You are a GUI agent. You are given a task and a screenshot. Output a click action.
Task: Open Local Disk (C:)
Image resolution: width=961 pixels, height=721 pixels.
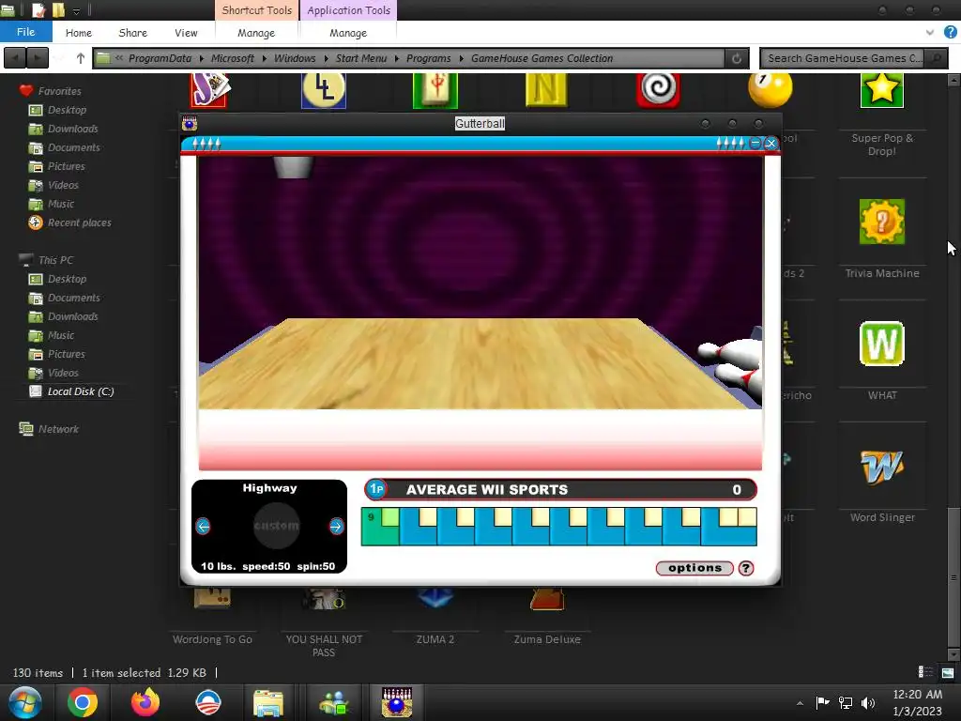point(81,391)
